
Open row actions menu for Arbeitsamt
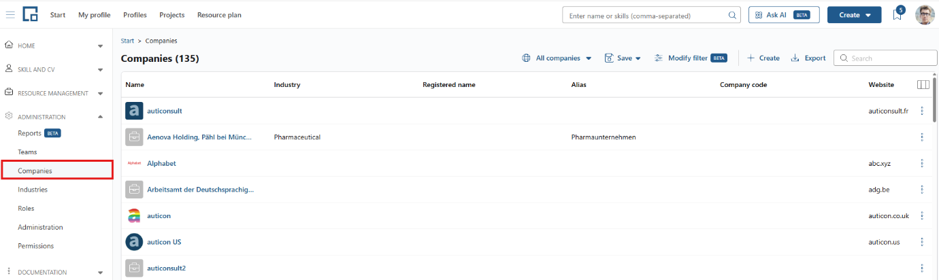(x=922, y=190)
